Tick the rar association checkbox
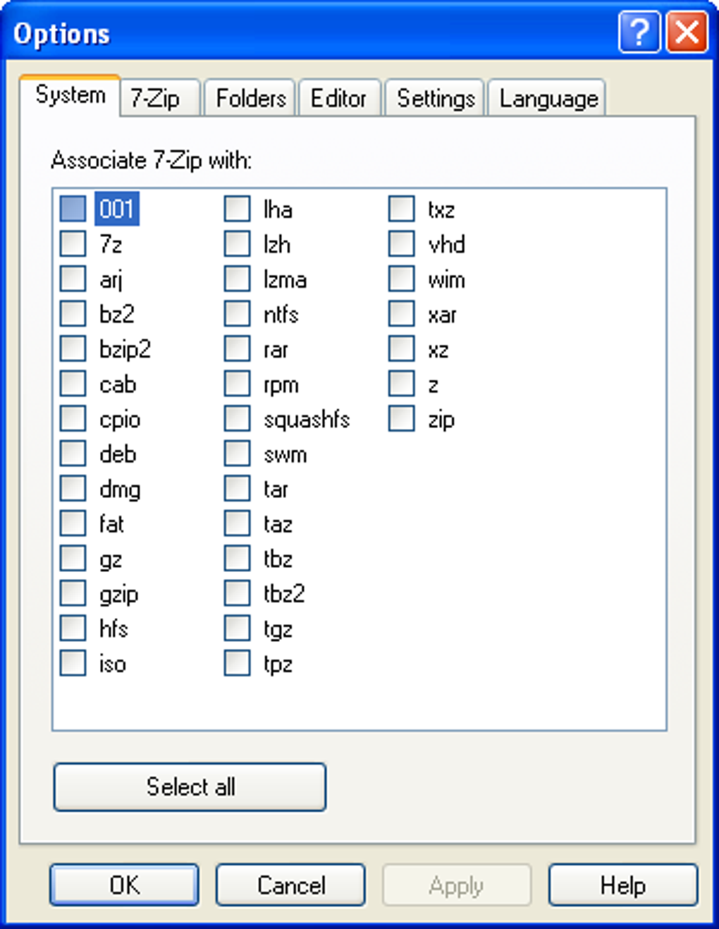This screenshot has width=719, height=929. 238,348
